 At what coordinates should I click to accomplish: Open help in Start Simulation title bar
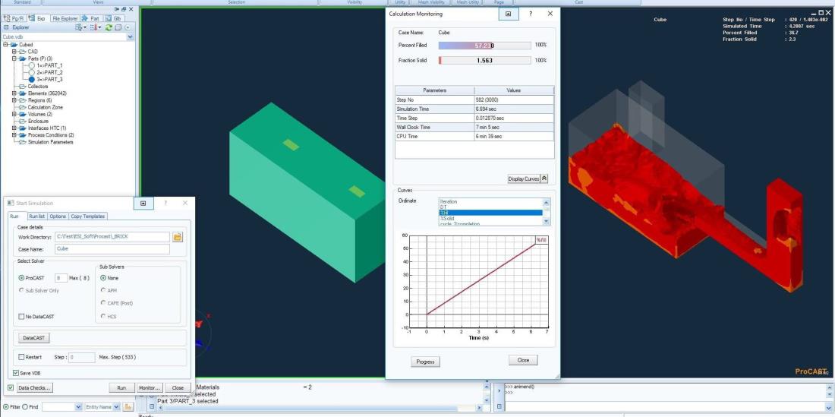pyautogui.click(x=165, y=203)
